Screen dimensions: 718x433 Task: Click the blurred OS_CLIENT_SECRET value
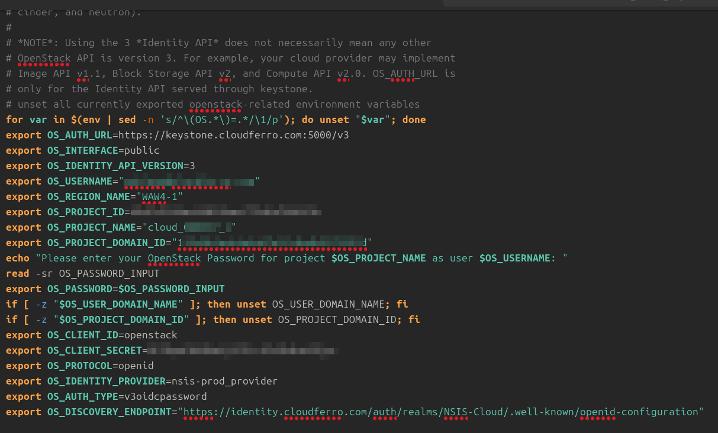click(x=243, y=350)
